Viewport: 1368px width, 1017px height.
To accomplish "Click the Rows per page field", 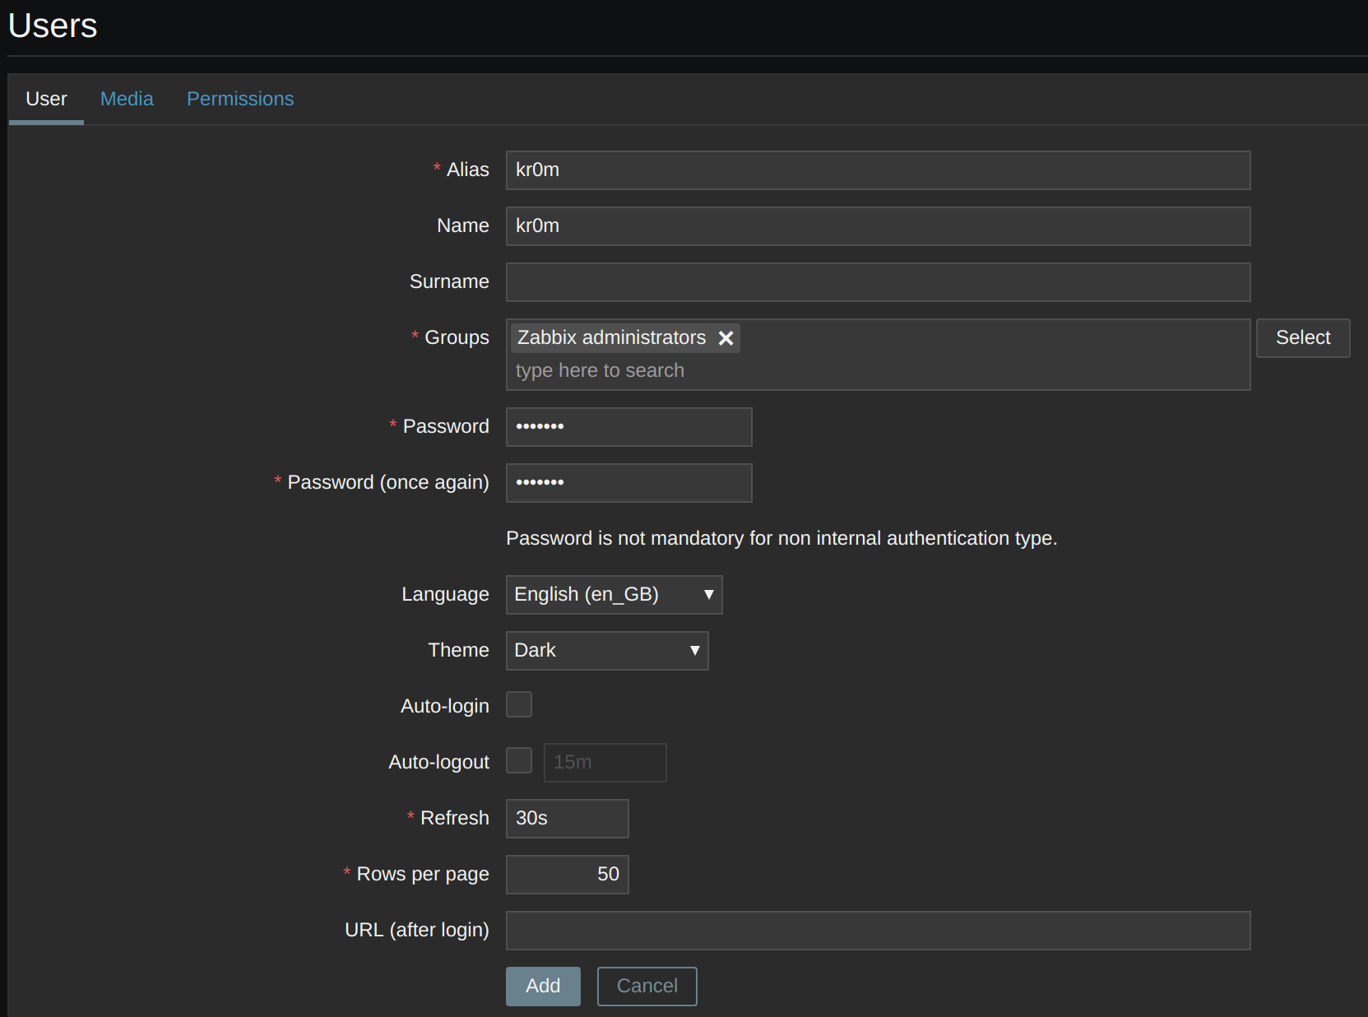I will click(x=567, y=875).
